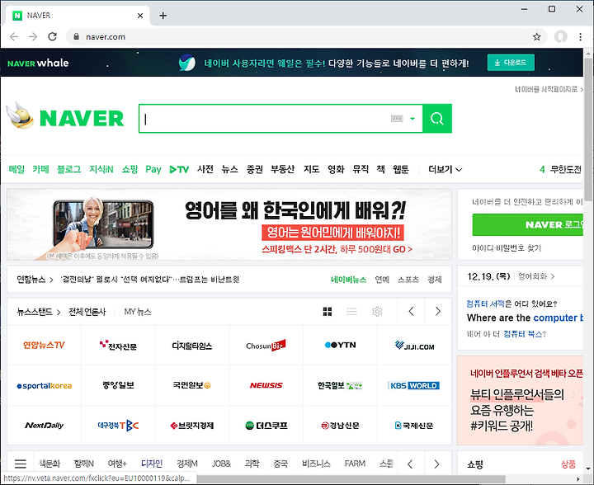The image size is (594, 485).
Task: Open the KBS WORLD publisher logo
Action: tap(413, 385)
